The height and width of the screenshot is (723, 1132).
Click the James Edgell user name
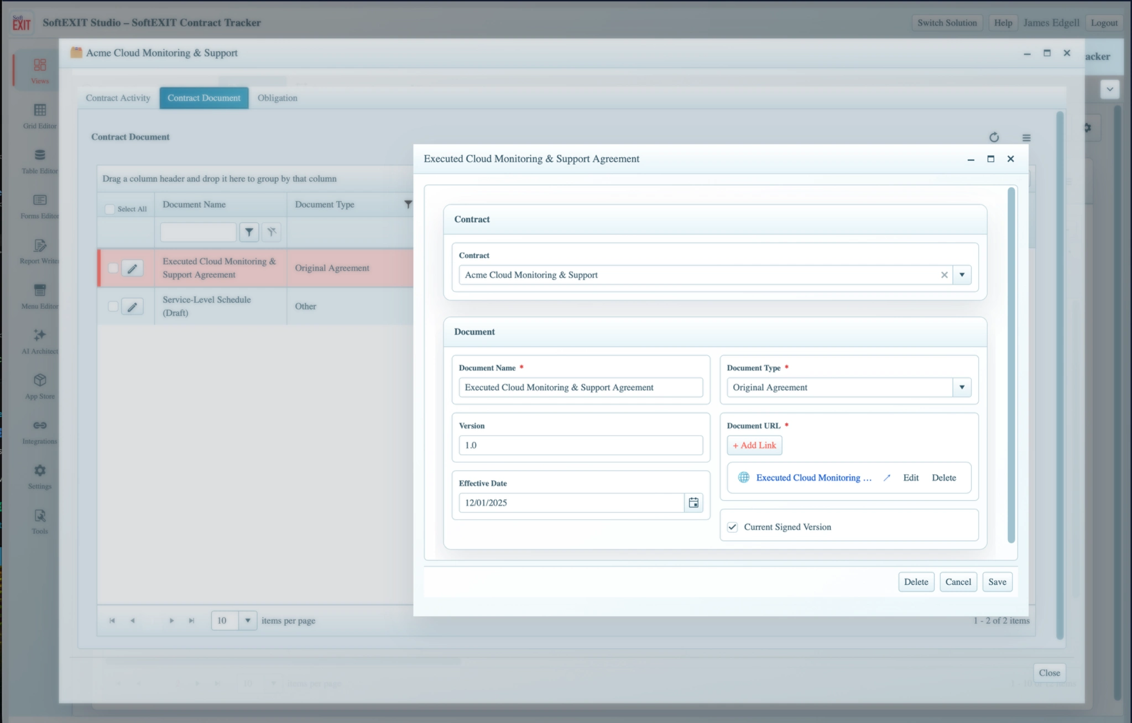pyautogui.click(x=1051, y=23)
